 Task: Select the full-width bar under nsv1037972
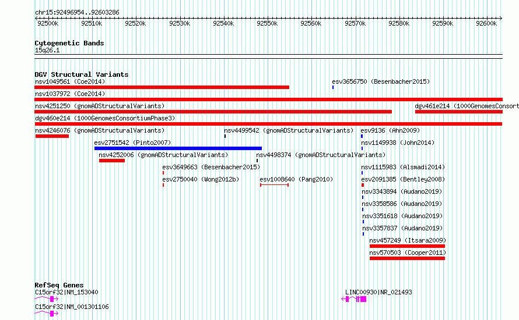[x=268, y=99]
